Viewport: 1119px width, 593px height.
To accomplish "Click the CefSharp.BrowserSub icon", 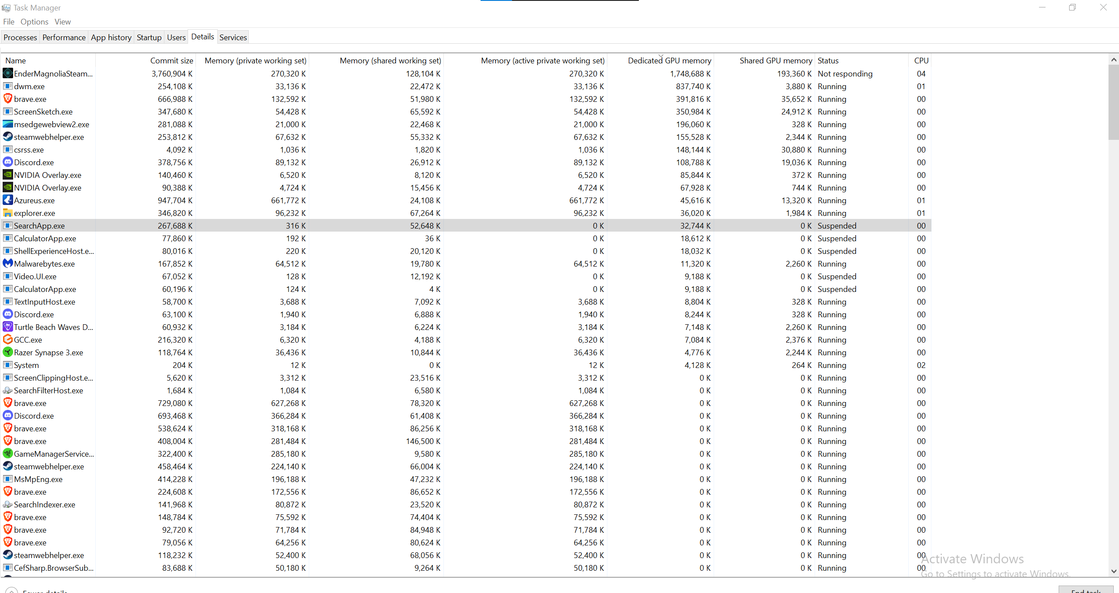I will click(8, 568).
